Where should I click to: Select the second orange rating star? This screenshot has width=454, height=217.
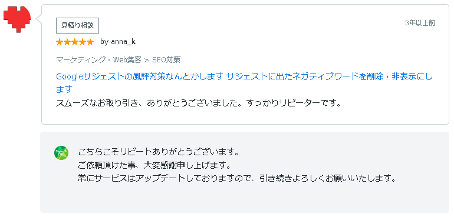coord(67,42)
